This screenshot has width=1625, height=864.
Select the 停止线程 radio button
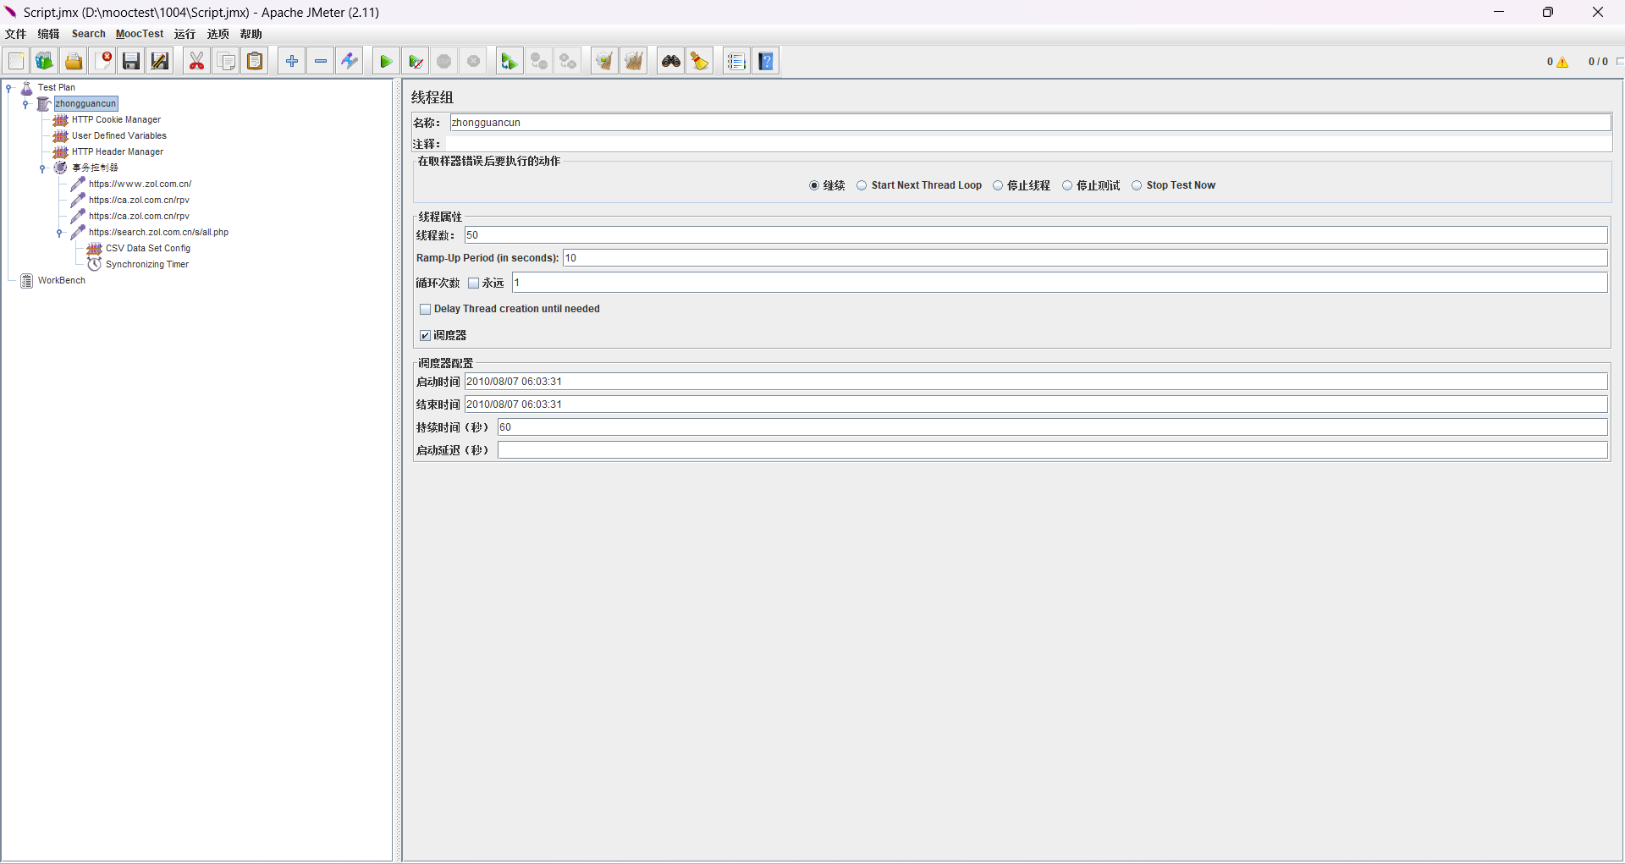(x=998, y=185)
